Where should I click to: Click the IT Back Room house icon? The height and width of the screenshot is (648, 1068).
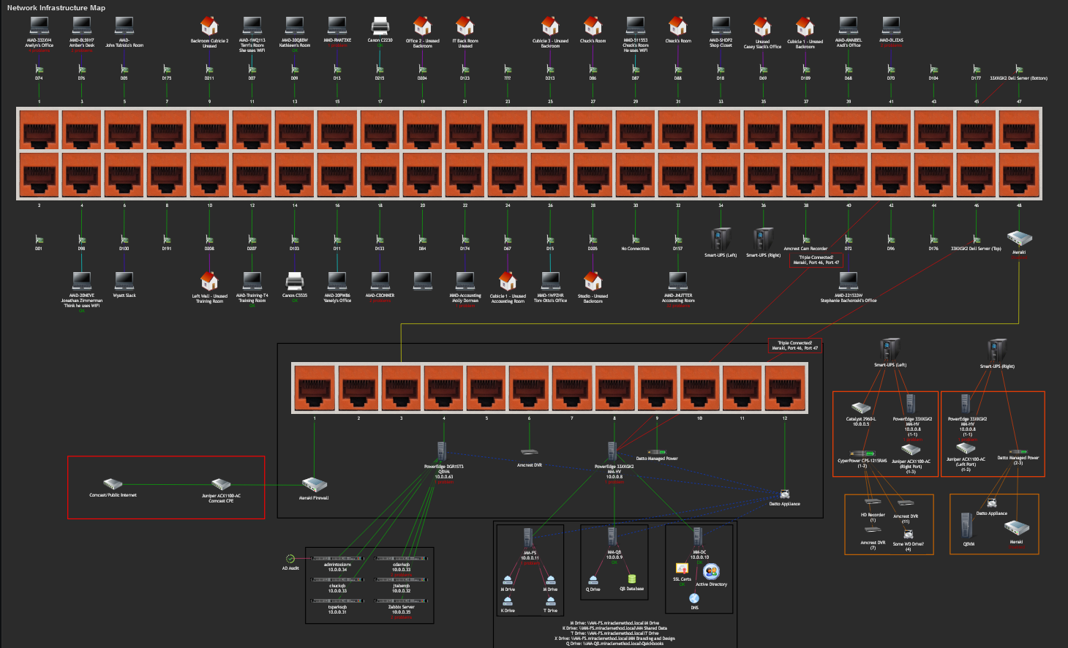465,27
